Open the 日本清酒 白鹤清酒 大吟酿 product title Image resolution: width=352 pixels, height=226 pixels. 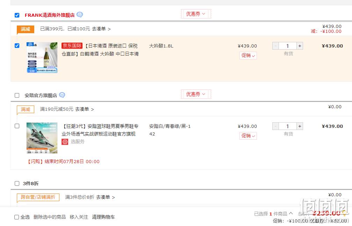(100, 50)
